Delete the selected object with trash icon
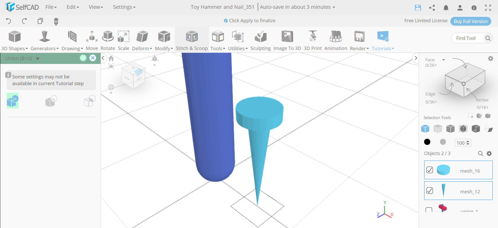The height and width of the screenshot is (228, 498). pyautogui.click(x=56, y=21)
